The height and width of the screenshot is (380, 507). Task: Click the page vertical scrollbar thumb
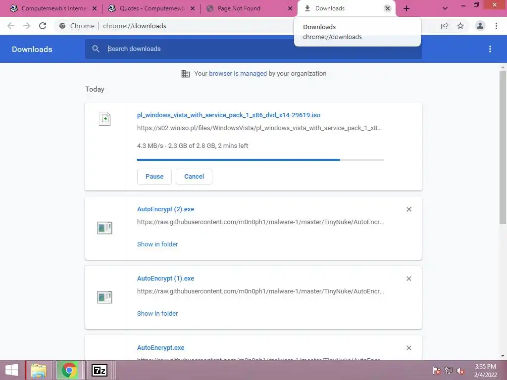click(x=503, y=147)
